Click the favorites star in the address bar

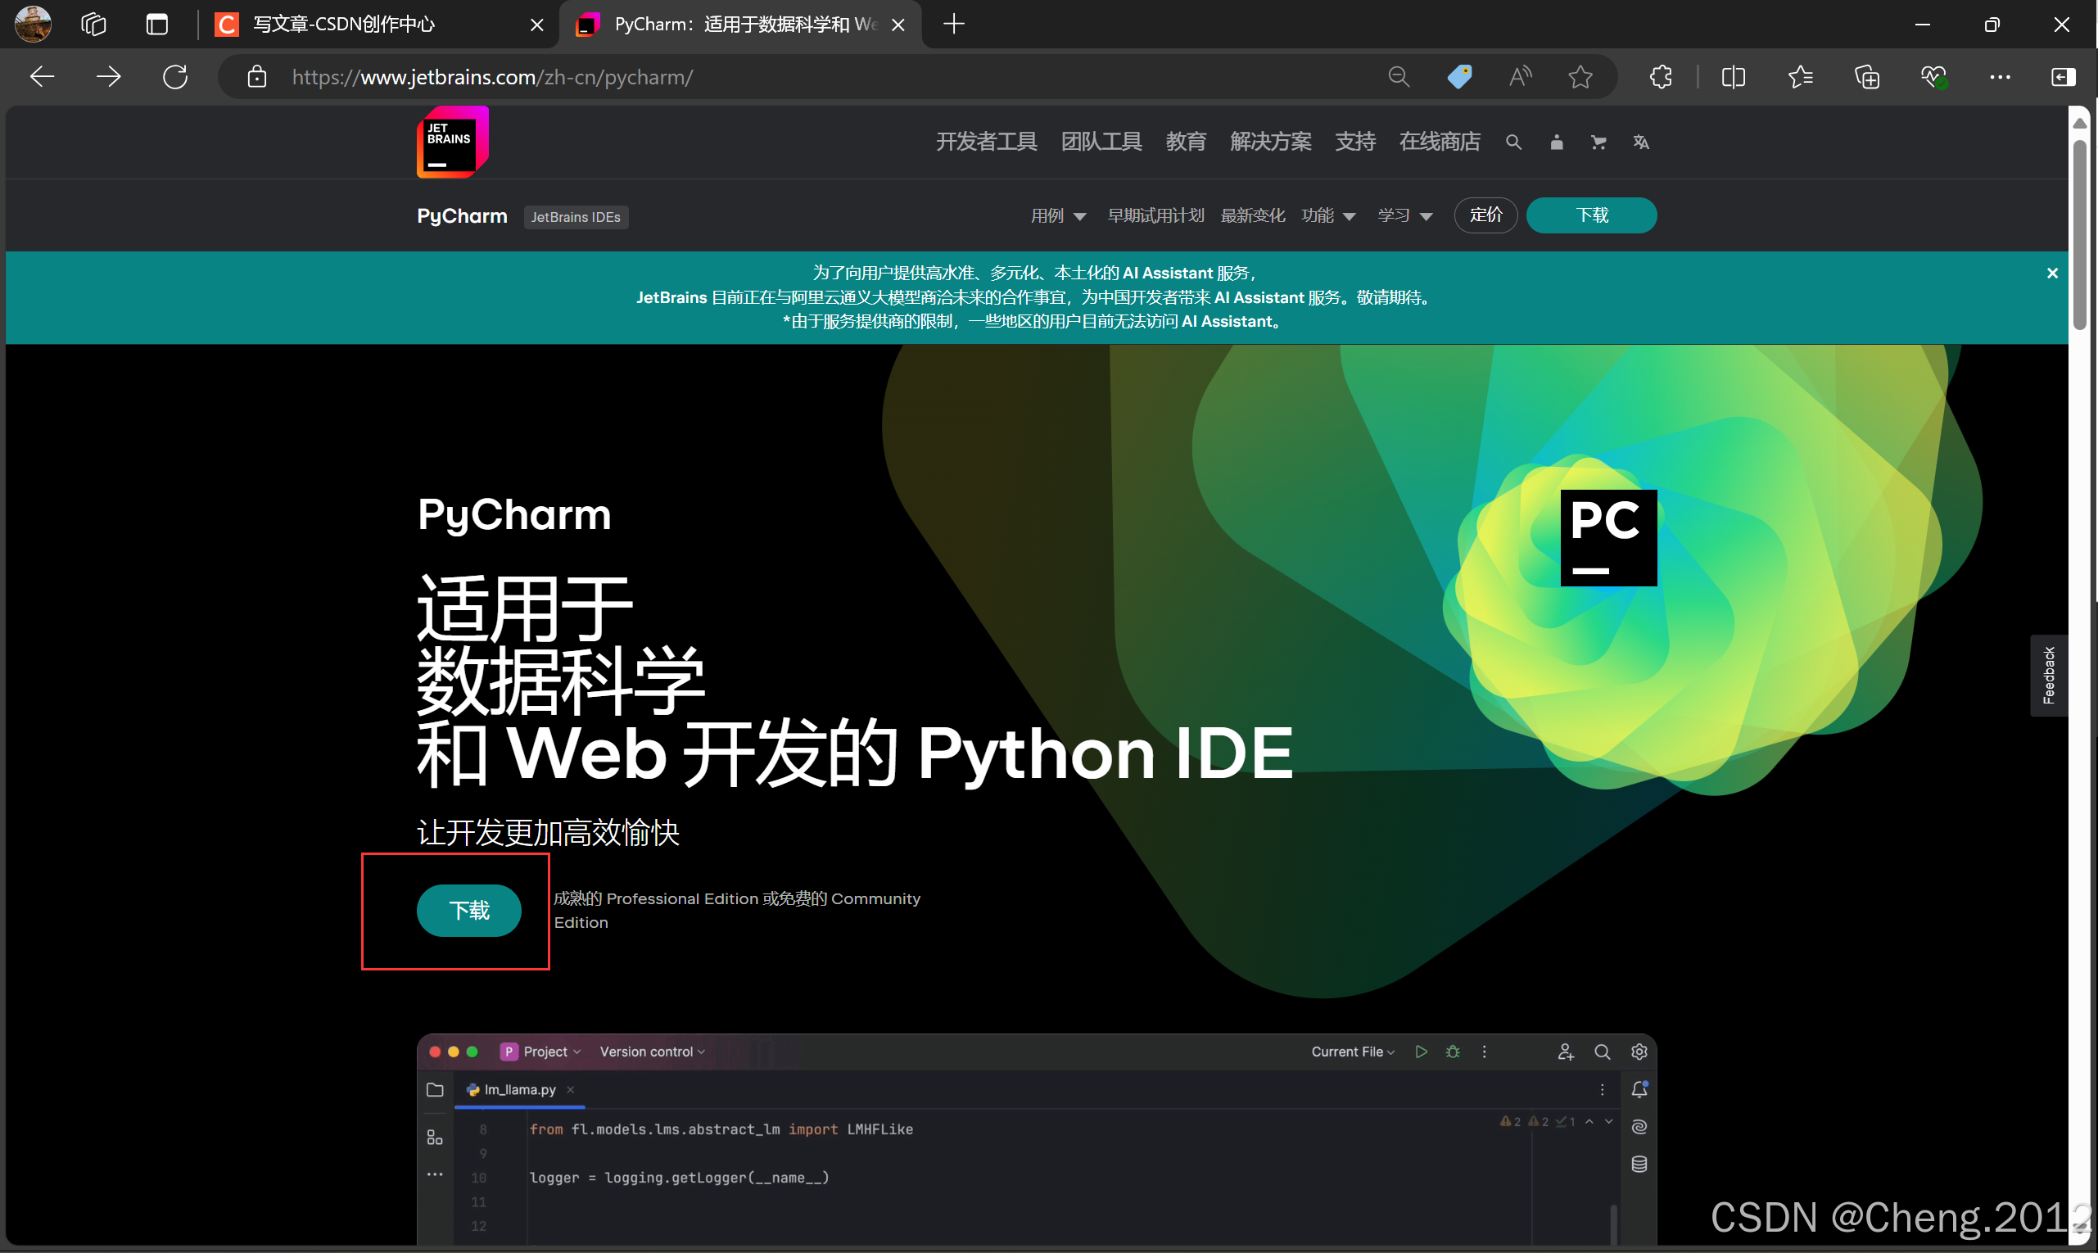1580,77
